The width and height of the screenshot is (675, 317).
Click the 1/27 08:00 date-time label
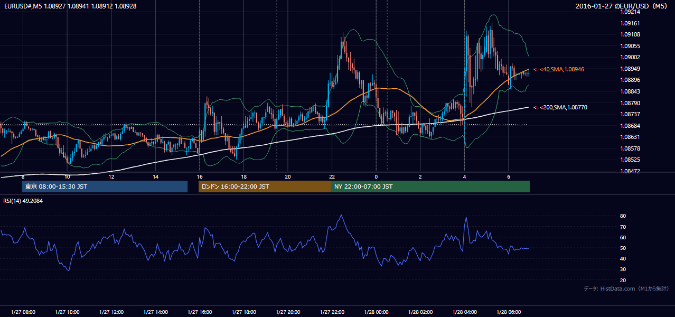click(x=23, y=312)
